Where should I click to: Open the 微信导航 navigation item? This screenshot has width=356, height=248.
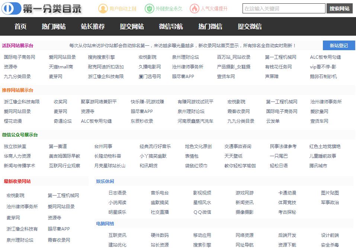tap(171, 27)
